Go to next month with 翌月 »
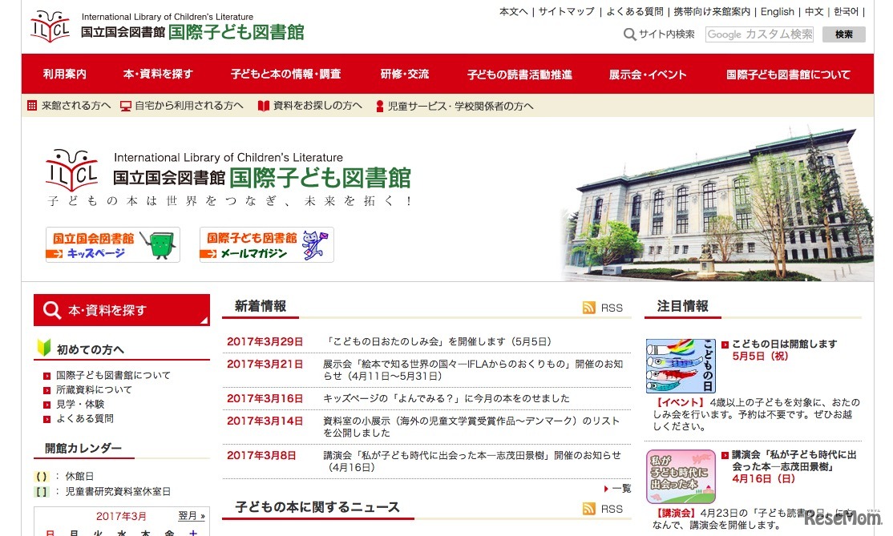This screenshot has width=893, height=536. point(192,516)
